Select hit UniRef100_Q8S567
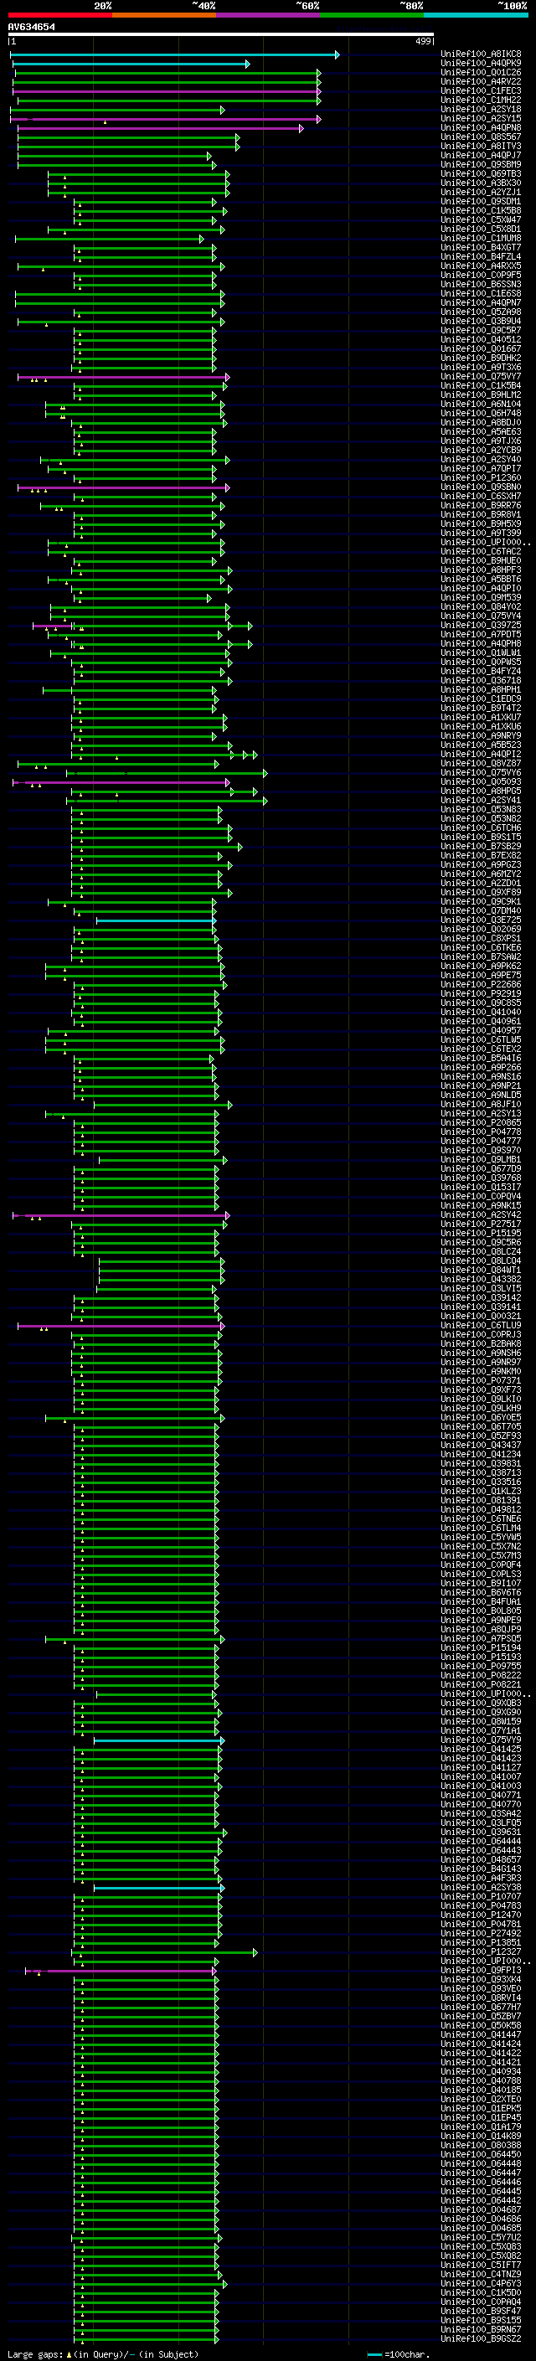The image size is (536, 2361). (x=481, y=137)
